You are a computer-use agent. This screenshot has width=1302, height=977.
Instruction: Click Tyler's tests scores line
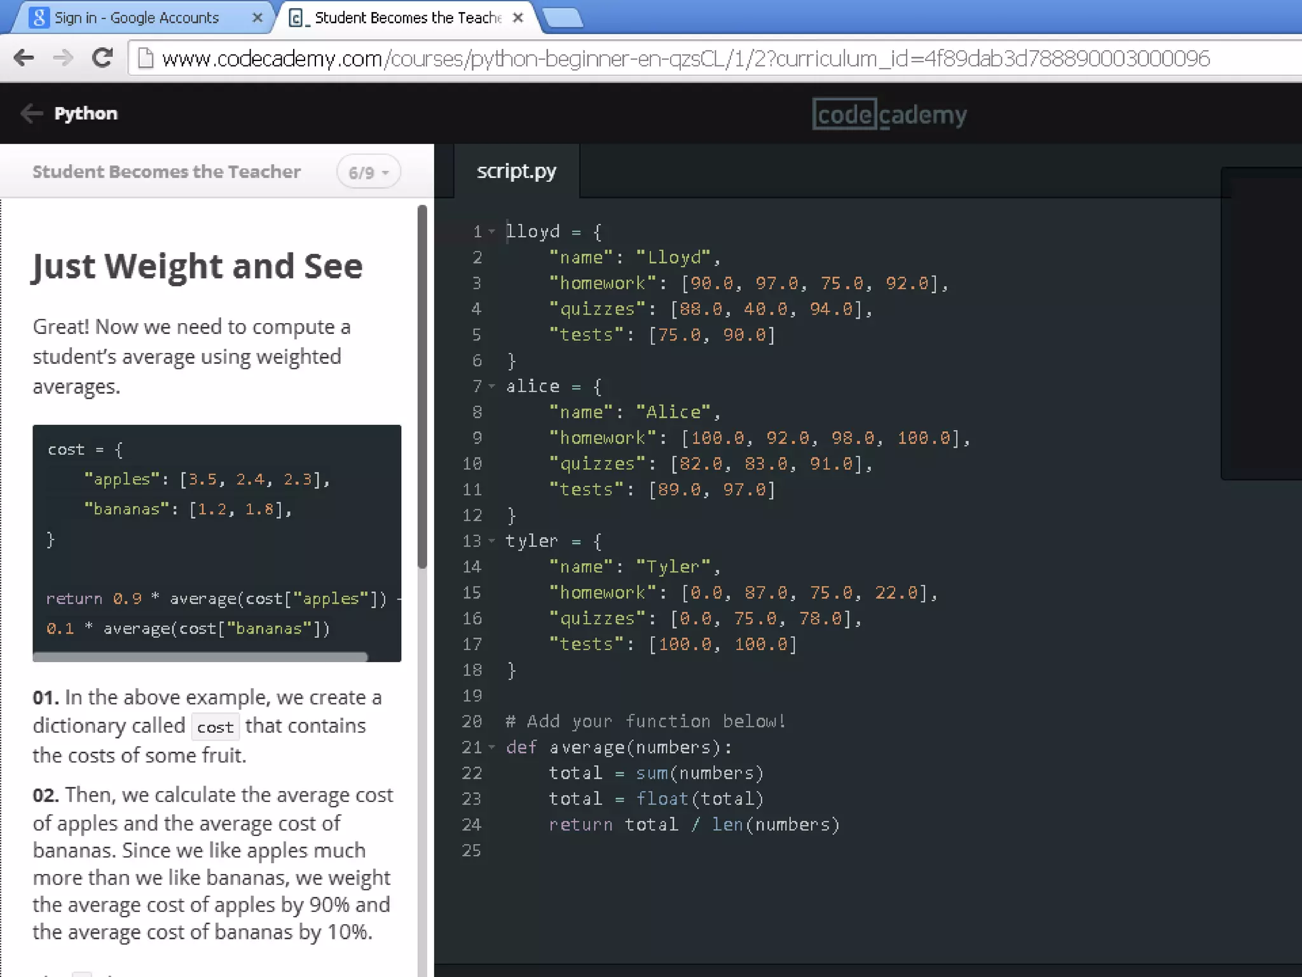pyautogui.click(x=673, y=644)
